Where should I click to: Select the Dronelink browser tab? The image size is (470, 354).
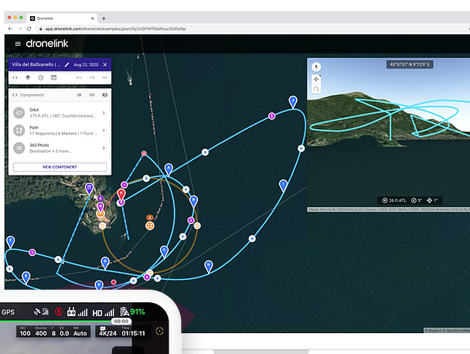62,19
